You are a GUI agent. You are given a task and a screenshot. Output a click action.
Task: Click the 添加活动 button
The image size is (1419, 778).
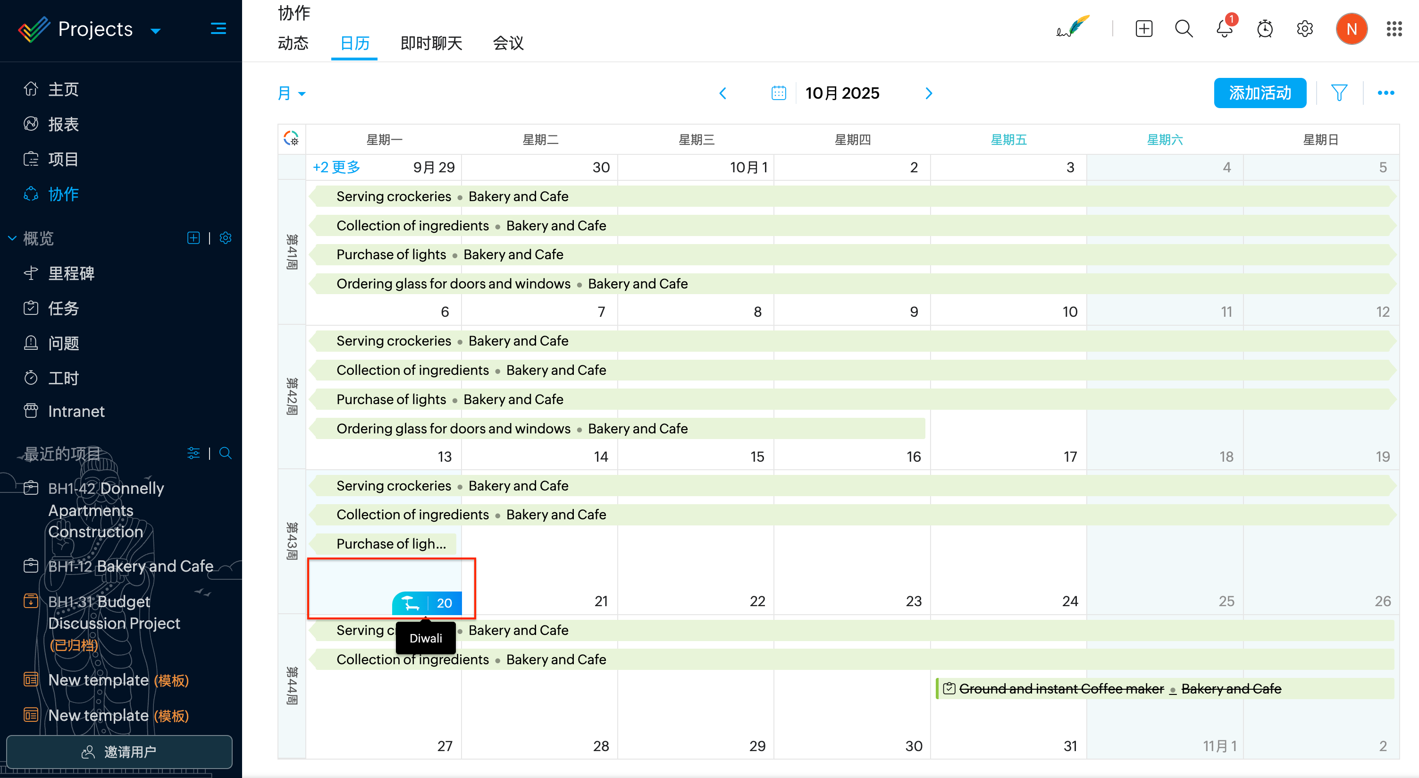tap(1259, 93)
